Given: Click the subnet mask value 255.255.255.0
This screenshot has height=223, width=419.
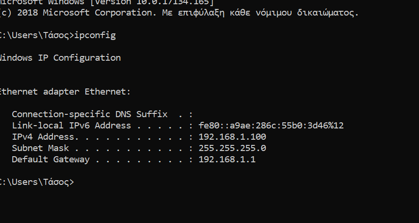Looking at the screenshot, I should [232, 148].
